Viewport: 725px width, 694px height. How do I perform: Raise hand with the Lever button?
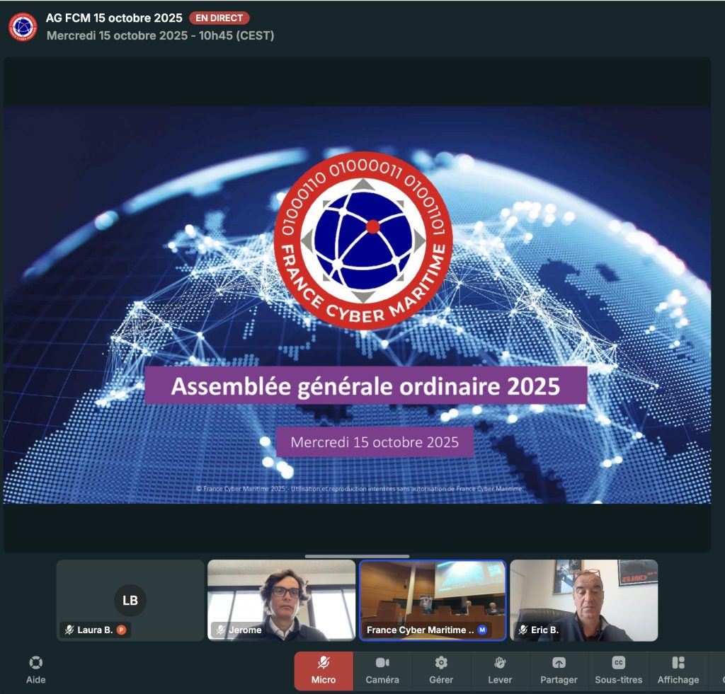tap(500, 670)
